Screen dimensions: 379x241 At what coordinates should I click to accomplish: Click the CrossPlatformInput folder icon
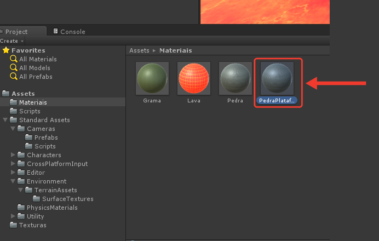tap(21, 163)
